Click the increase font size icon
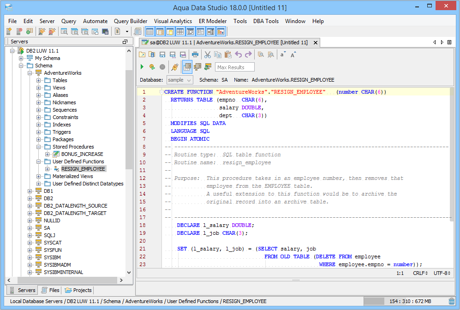This screenshot has width=460, height=310. point(293,54)
